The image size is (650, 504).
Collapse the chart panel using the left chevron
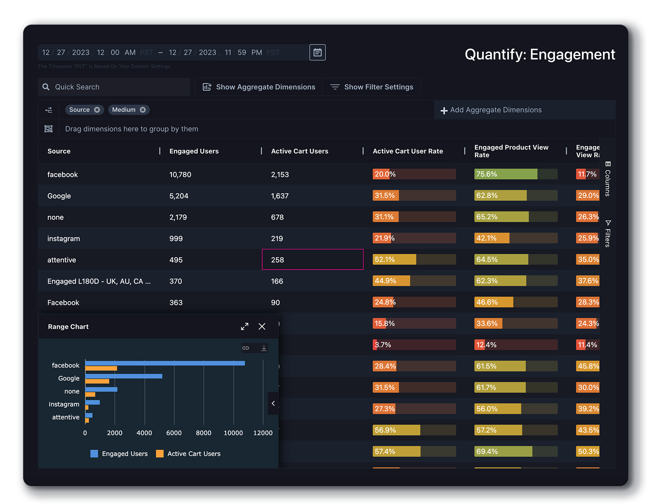273,404
